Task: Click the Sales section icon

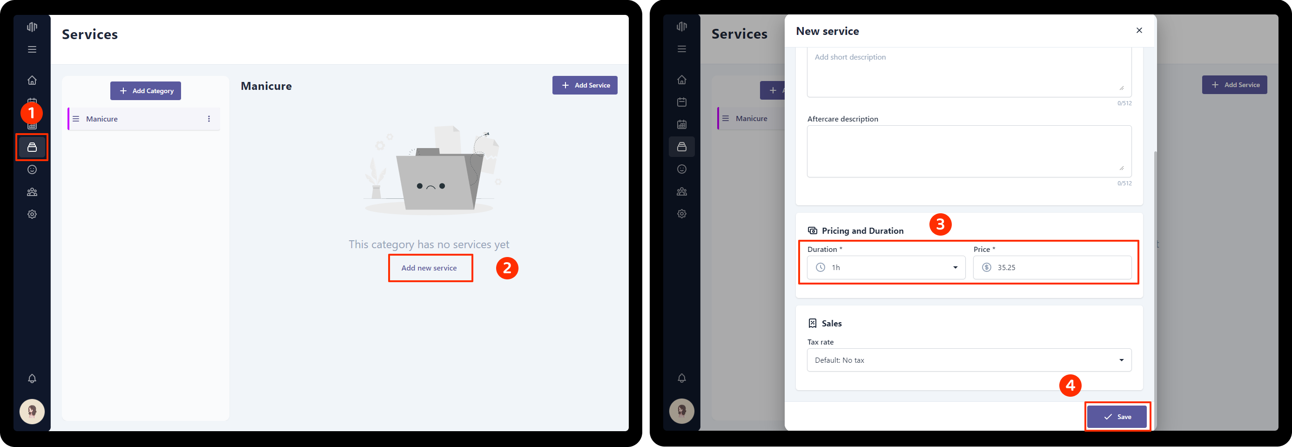Action: 812,324
